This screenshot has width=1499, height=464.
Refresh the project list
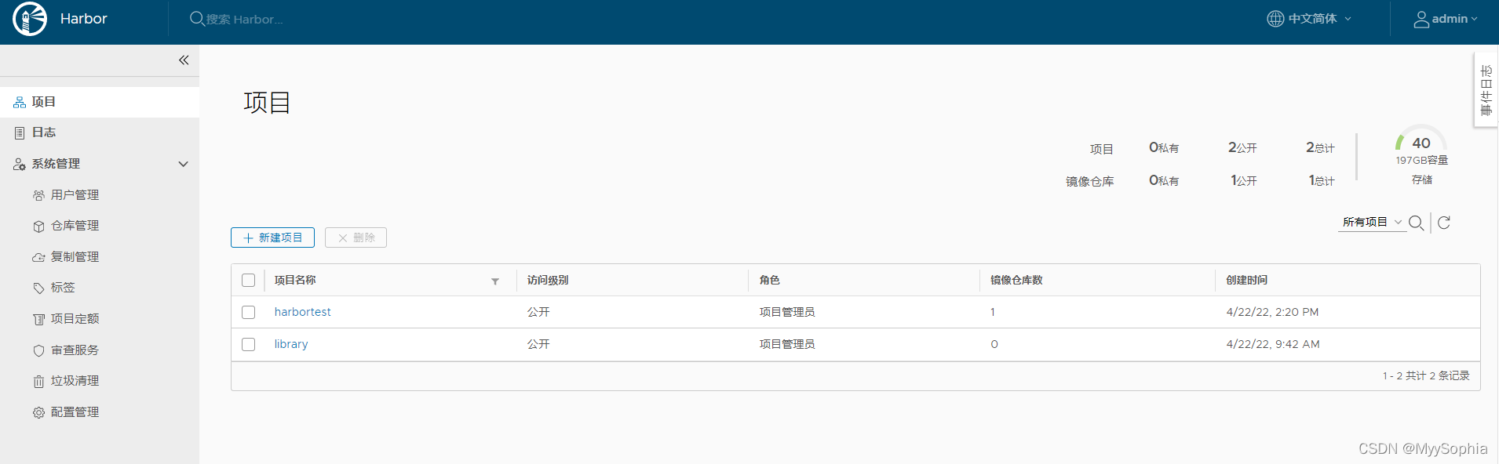(1443, 223)
